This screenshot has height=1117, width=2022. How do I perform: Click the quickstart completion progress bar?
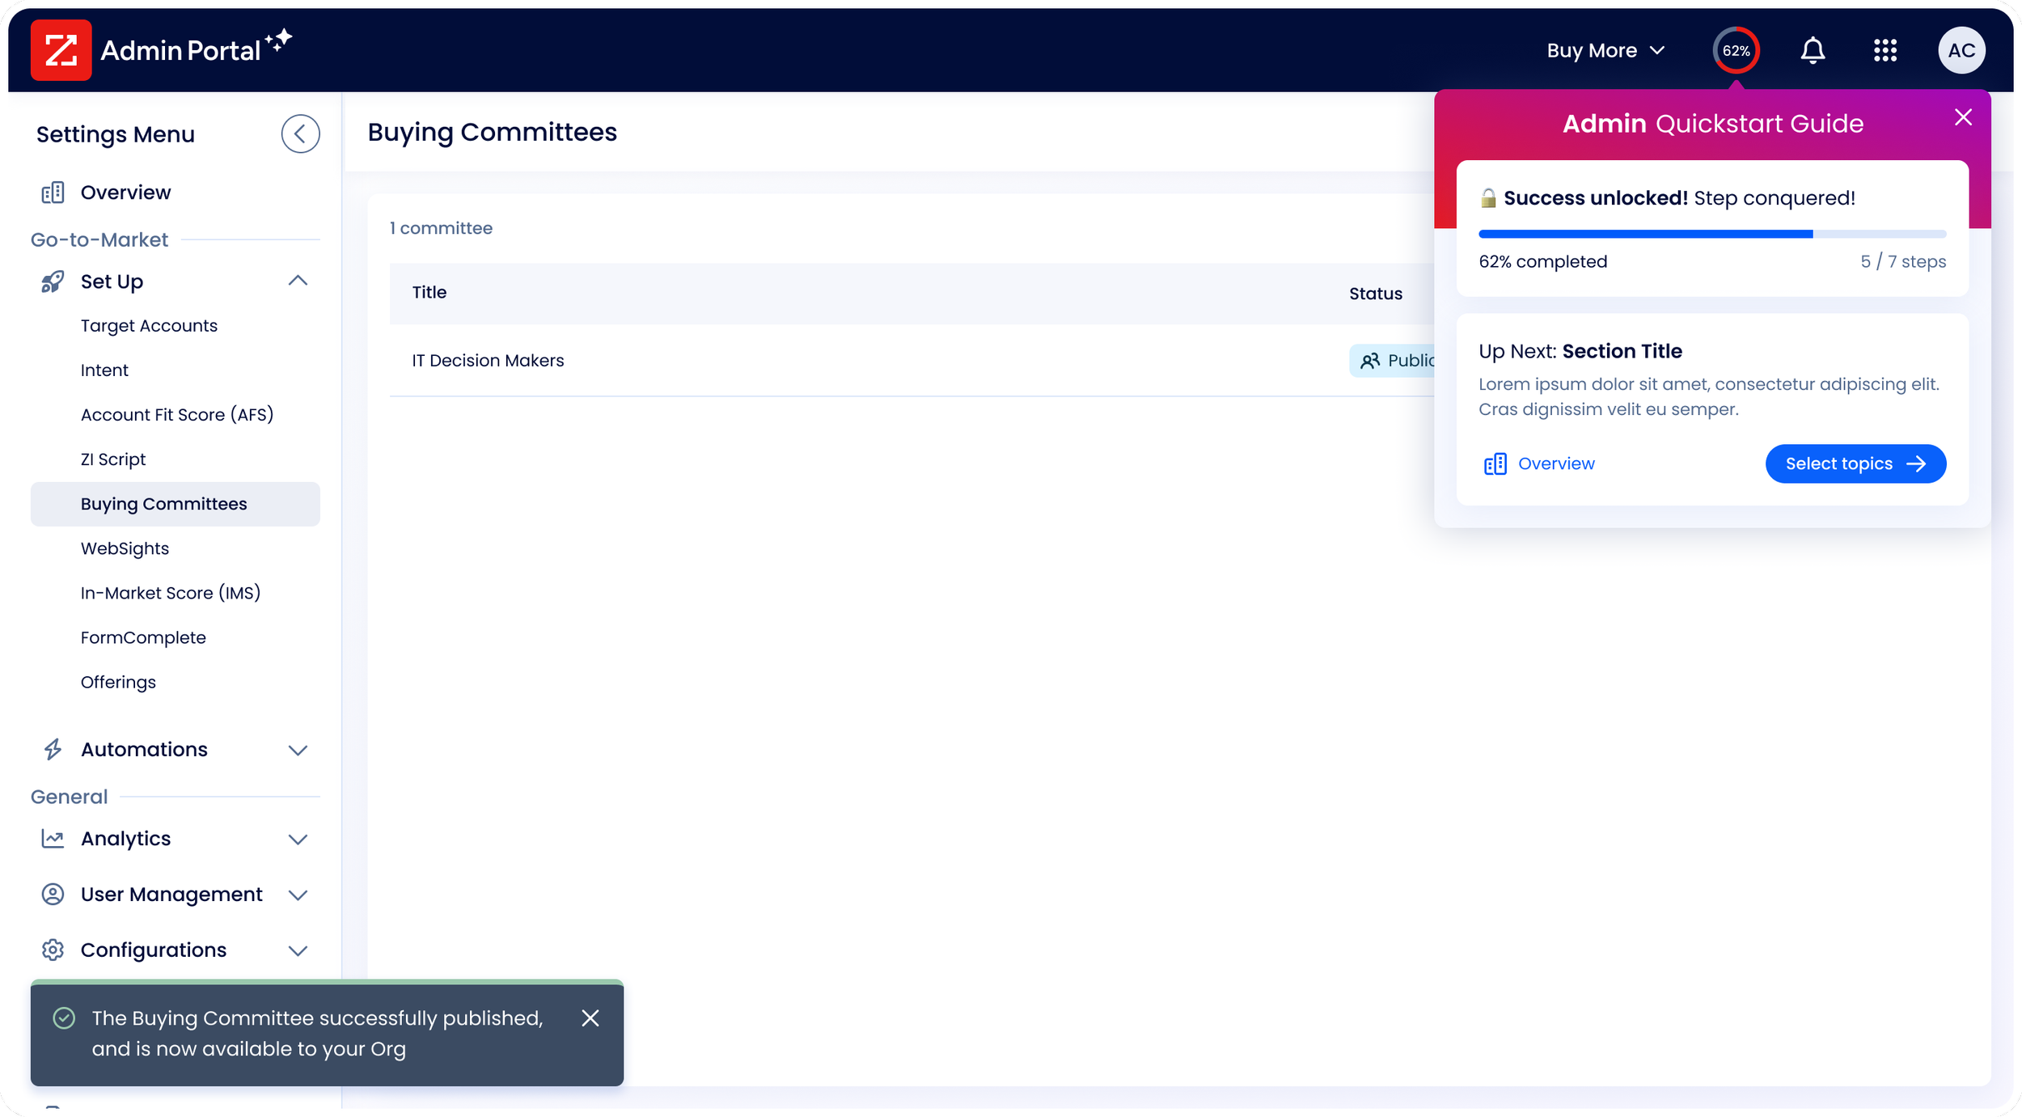tap(1711, 235)
